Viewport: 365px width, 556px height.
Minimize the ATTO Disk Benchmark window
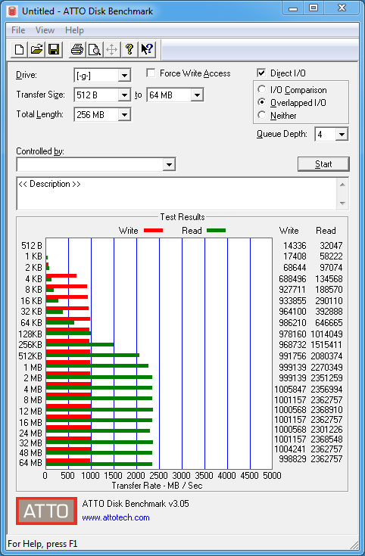coord(293,8)
